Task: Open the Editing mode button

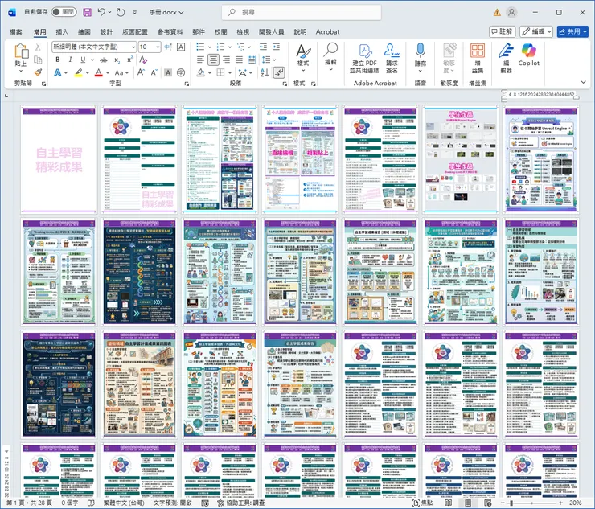Action: [x=535, y=31]
